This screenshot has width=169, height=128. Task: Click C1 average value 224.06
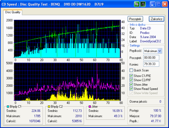pyautogui.click(x=36, y=111)
